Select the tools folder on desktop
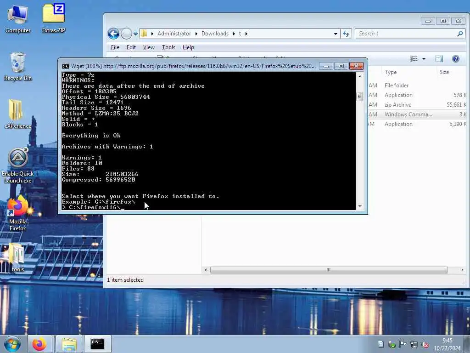The height and width of the screenshot is (353, 470). coord(18,257)
